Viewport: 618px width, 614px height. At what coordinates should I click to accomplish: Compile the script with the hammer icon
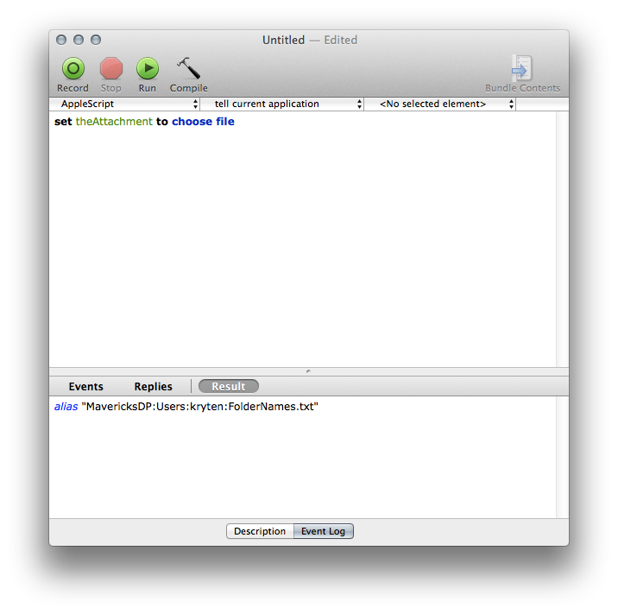point(188,68)
